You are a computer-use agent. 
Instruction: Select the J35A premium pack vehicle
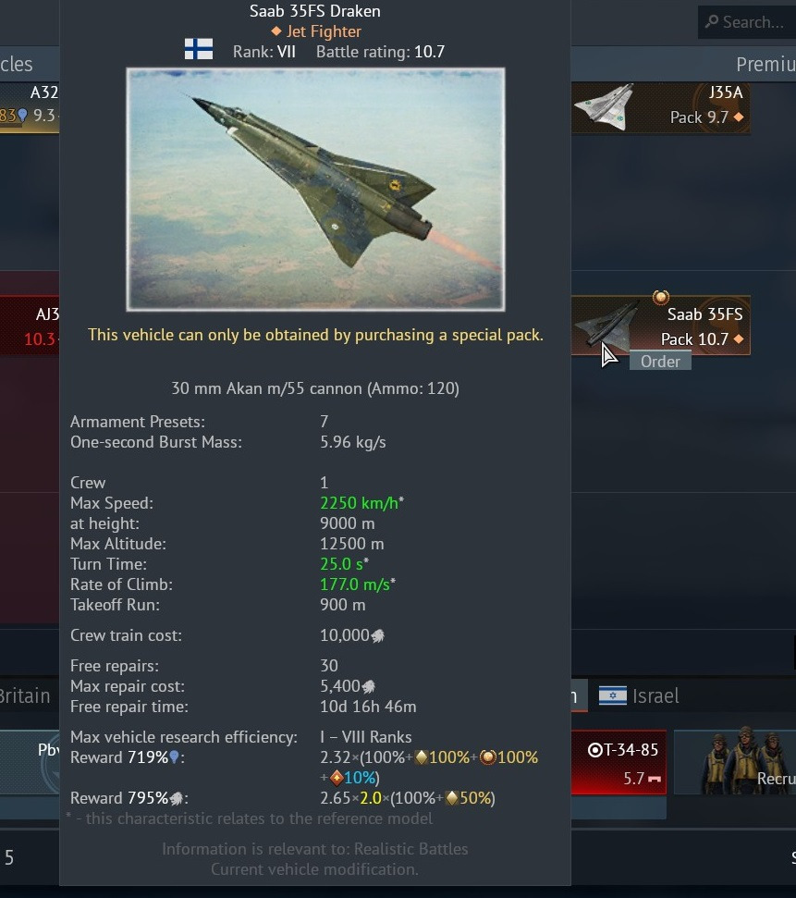tap(661, 107)
